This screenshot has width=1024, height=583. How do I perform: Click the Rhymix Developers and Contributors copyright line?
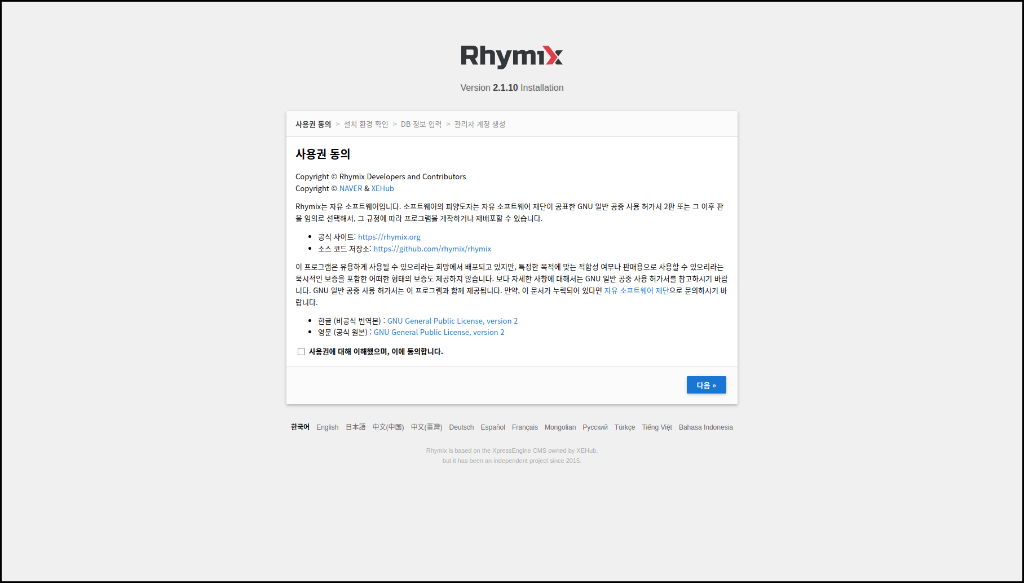coord(381,177)
